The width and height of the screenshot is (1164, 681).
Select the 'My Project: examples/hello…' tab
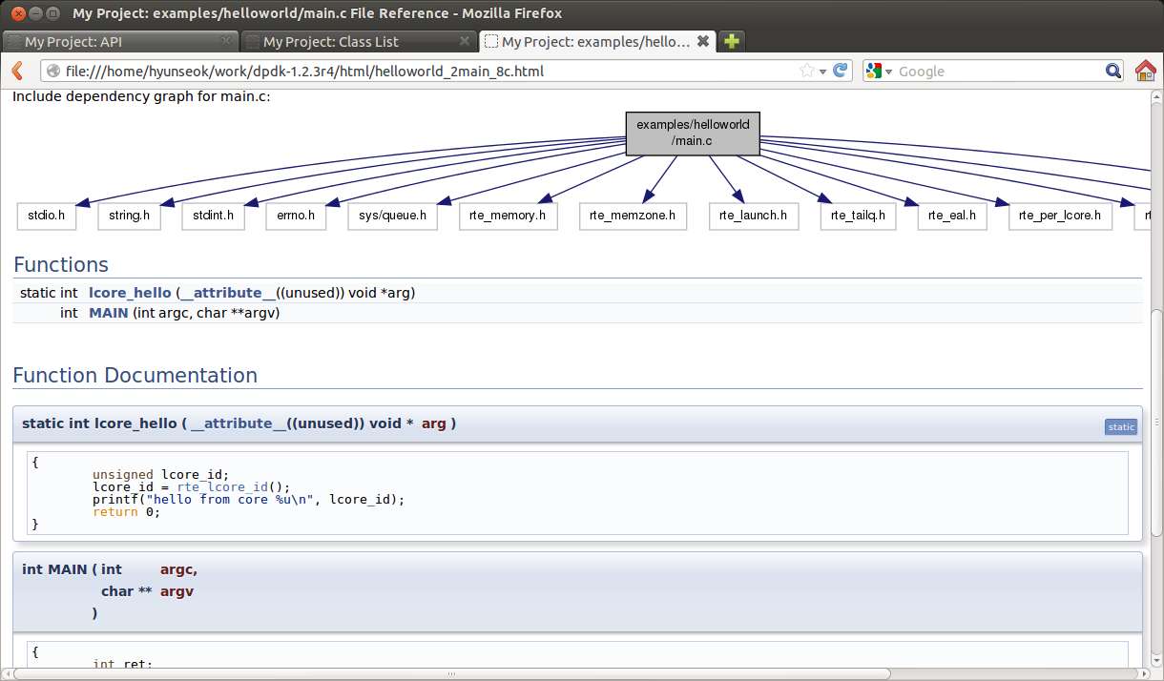(596, 42)
